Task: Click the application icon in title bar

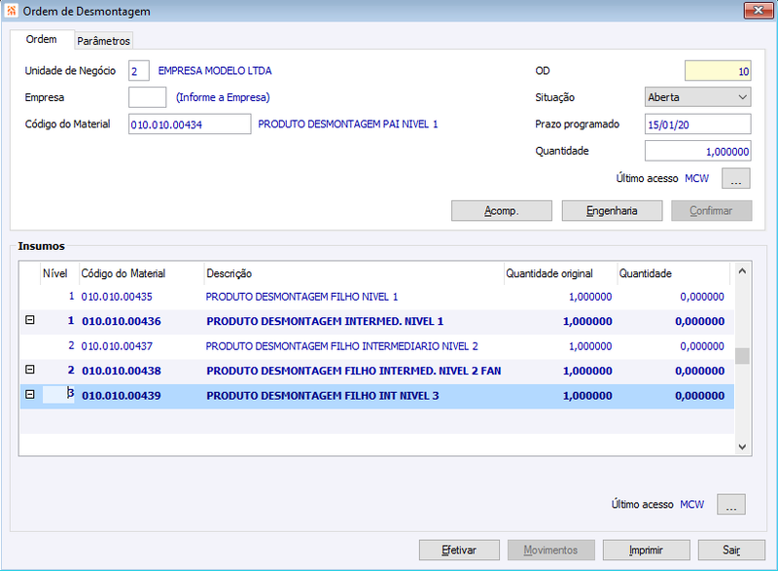Action: pyautogui.click(x=11, y=11)
